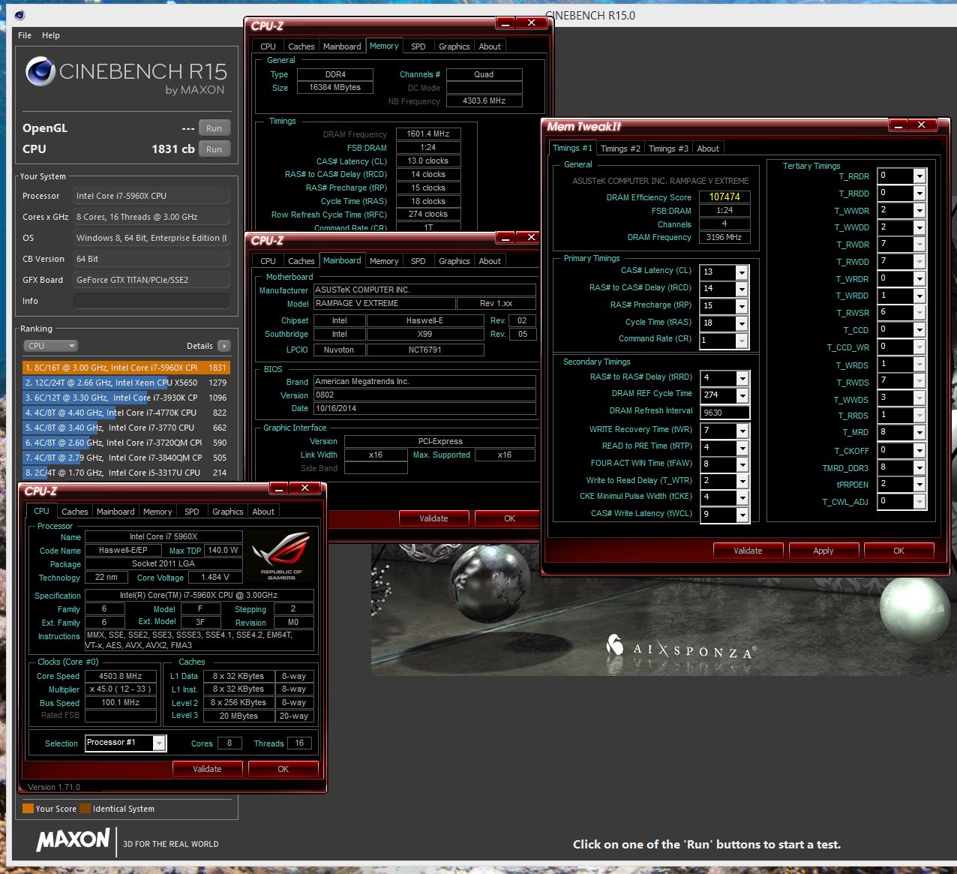This screenshot has height=874, width=957.
Task: Click the BIOS Version value 0802
Action: click(x=424, y=395)
